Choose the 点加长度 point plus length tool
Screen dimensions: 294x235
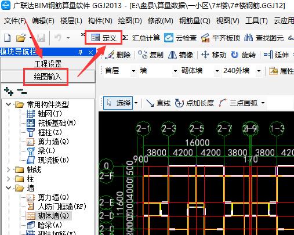[x=194, y=103]
